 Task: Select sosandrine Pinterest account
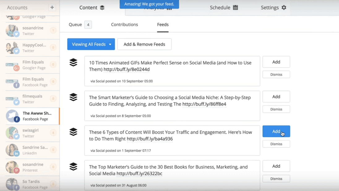(32, 167)
